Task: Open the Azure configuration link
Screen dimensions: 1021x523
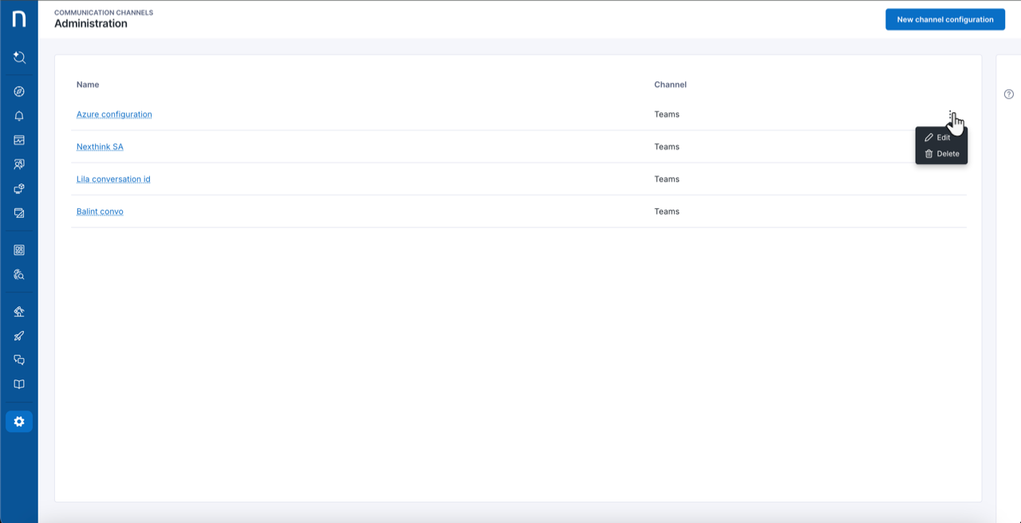Action: pos(114,115)
